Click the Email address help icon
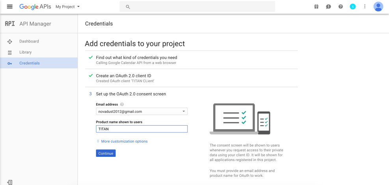 [x=122, y=104]
